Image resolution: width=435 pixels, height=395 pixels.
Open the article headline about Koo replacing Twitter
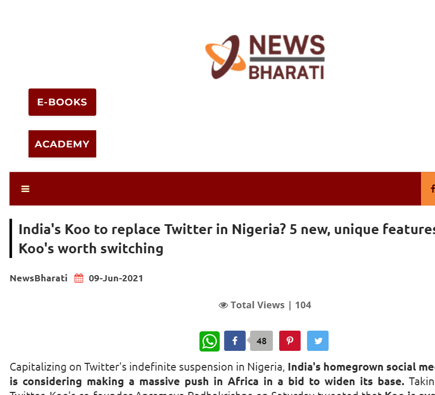click(208, 238)
